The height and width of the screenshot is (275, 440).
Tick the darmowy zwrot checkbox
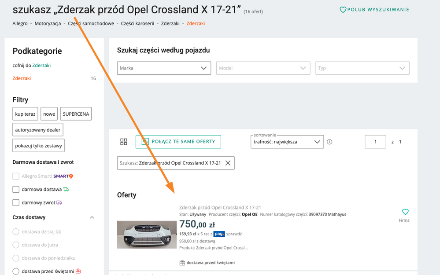click(16, 202)
